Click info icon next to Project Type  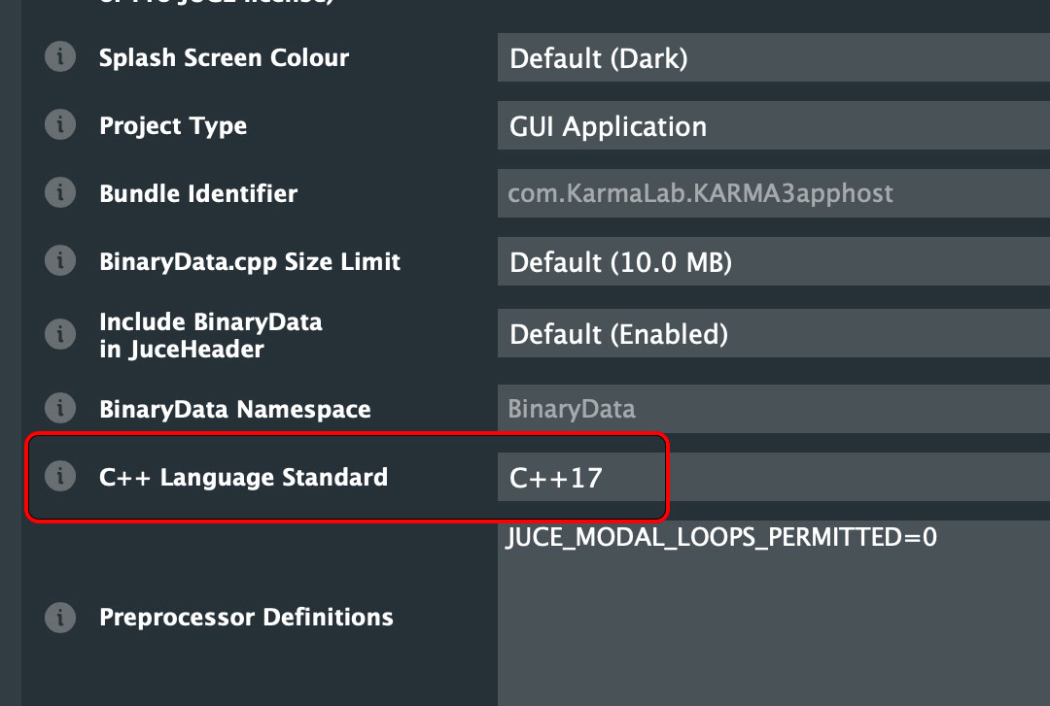click(x=60, y=125)
